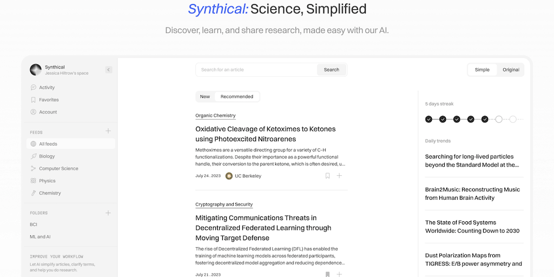Open the Brain2Music trending article
The height and width of the screenshot is (277, 554).
(472, 194)
